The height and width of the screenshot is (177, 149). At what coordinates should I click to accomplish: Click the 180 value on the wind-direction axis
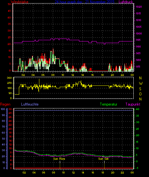pyautogui.click(x=9, y=88)
